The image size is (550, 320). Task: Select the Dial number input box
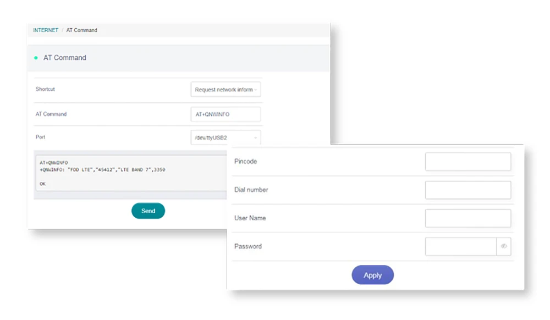(x=468, y=190)
